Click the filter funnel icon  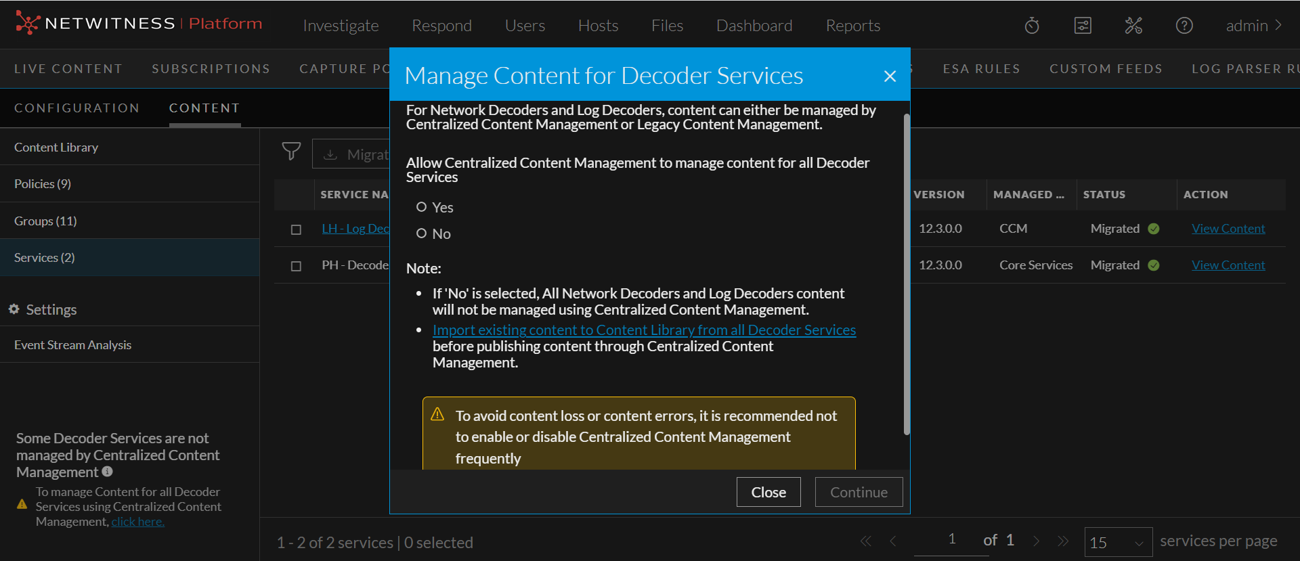coord(291,151)
